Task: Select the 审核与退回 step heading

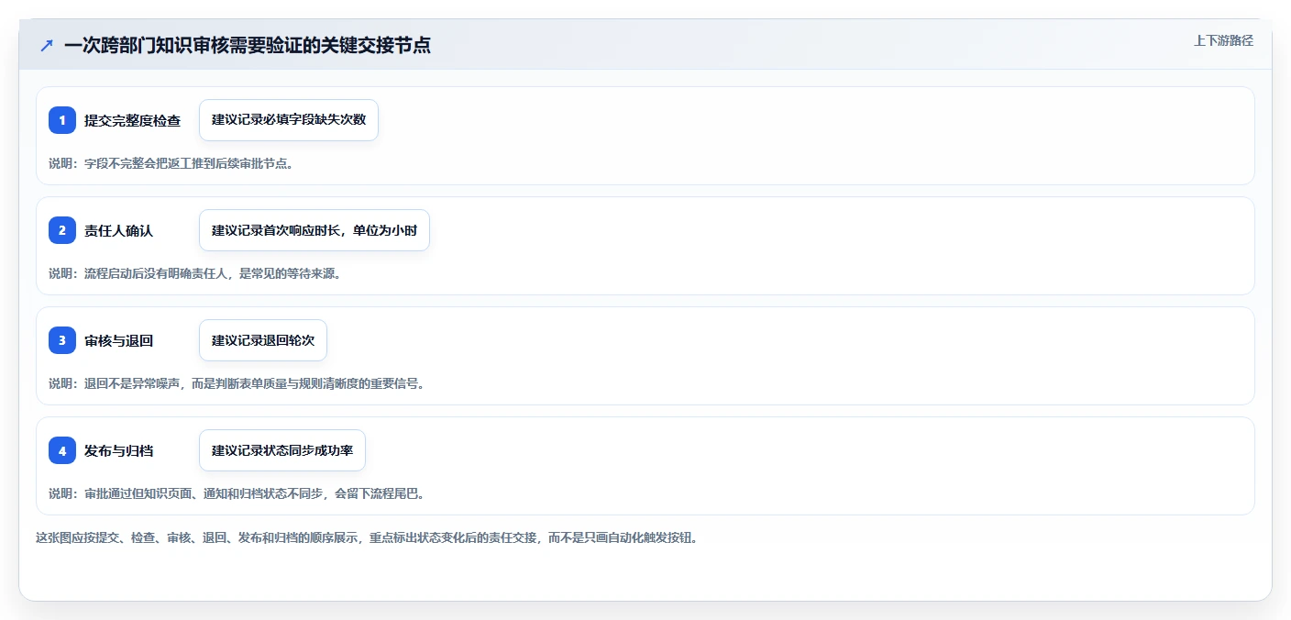Action: 118,340
